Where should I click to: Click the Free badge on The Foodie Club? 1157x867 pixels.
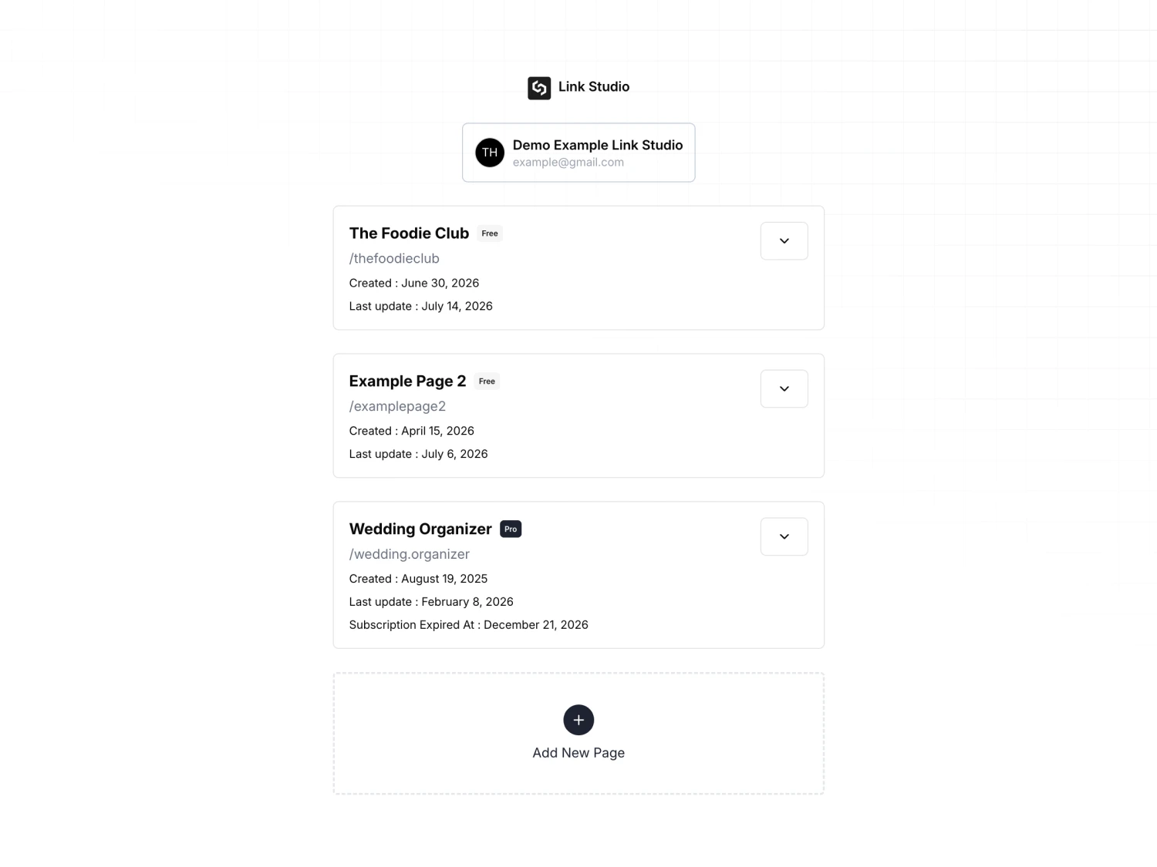point(490,234)
